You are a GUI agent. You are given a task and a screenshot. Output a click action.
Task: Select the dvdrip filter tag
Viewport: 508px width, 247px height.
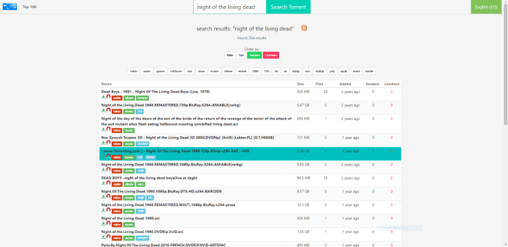click(x=320, y=71)
